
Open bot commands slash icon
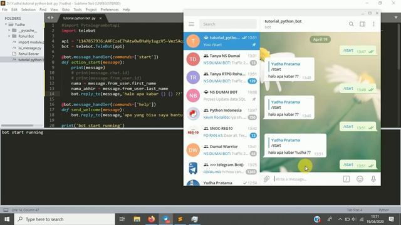click(x=346, y=179)
